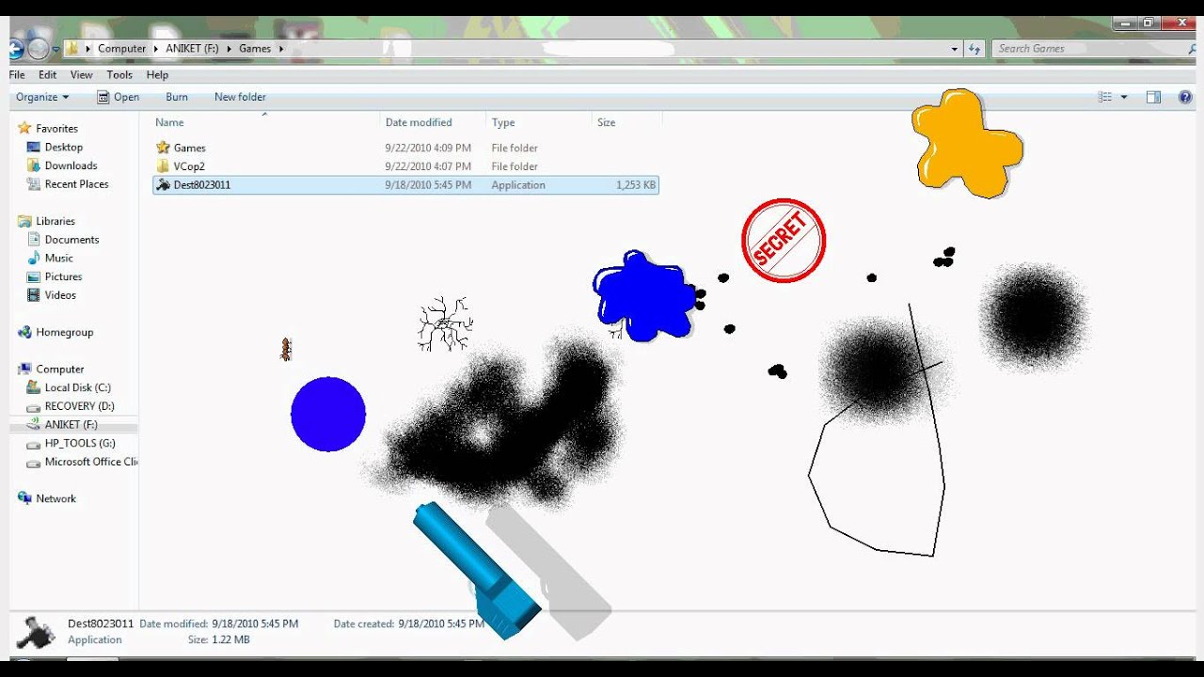Open the Documents library
This screenshot has width=1204, height=677.
(x=71, y=240)
